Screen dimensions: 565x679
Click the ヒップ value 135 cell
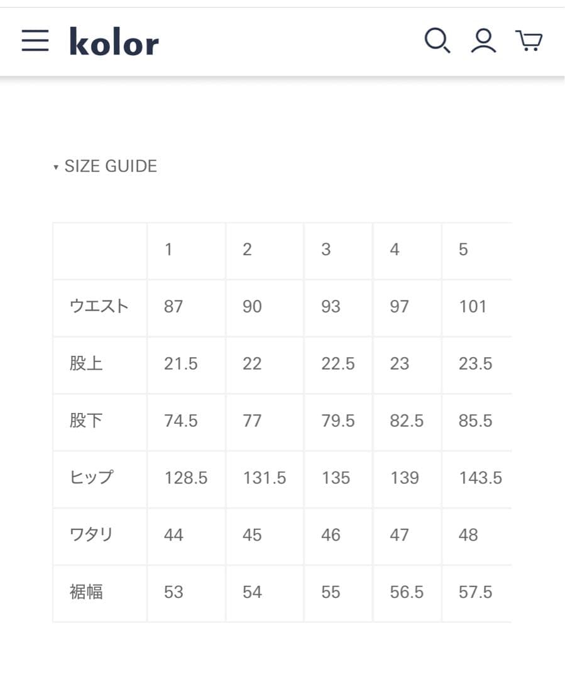(337, 478)
